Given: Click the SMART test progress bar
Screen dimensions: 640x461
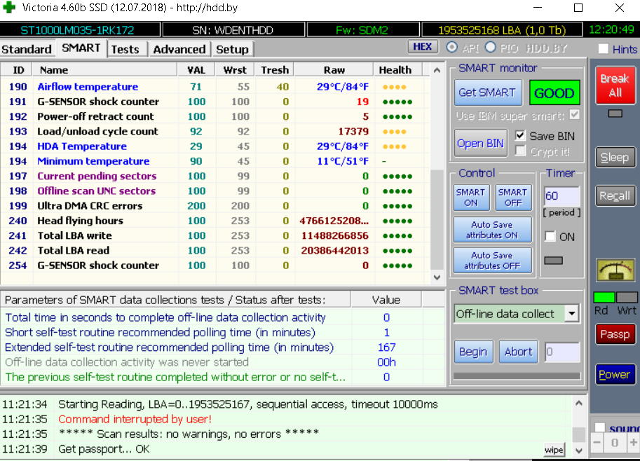Looking at the screenshot, I should coord(517,376).
